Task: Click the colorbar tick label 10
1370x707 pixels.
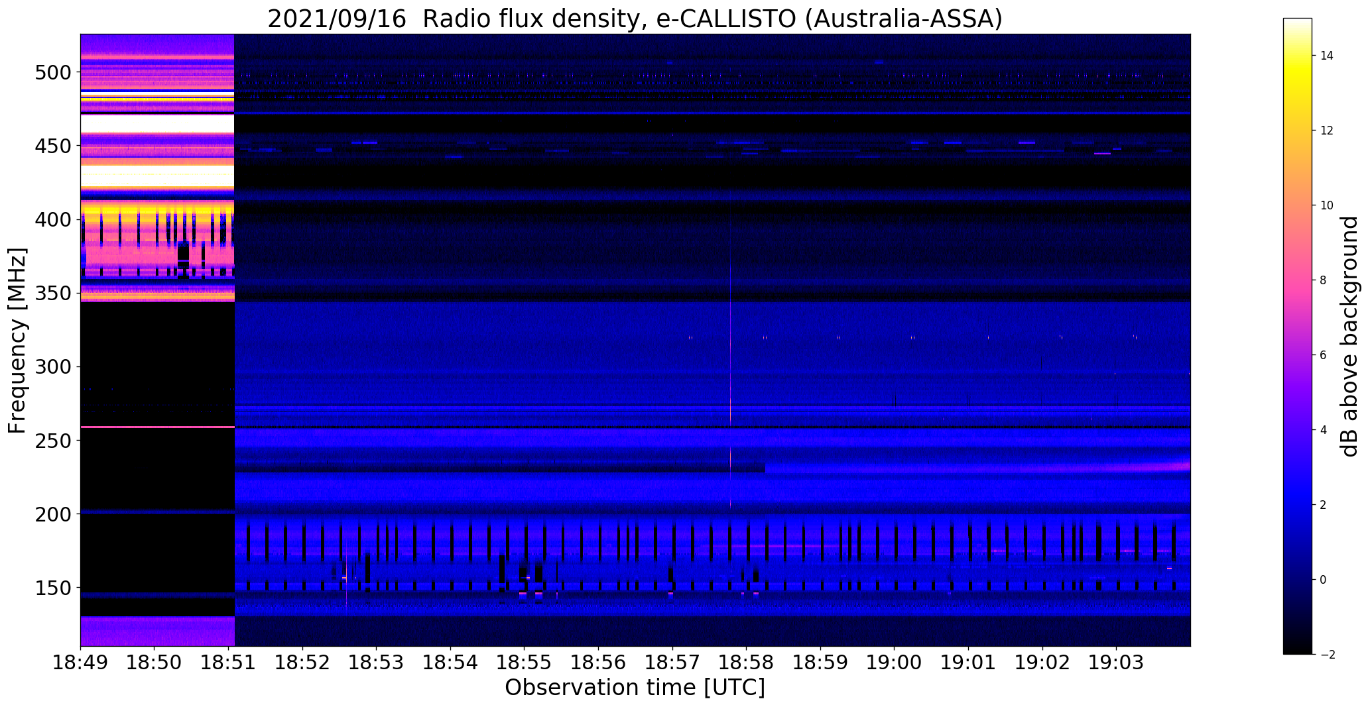Action: click(x=1326, y=205)
